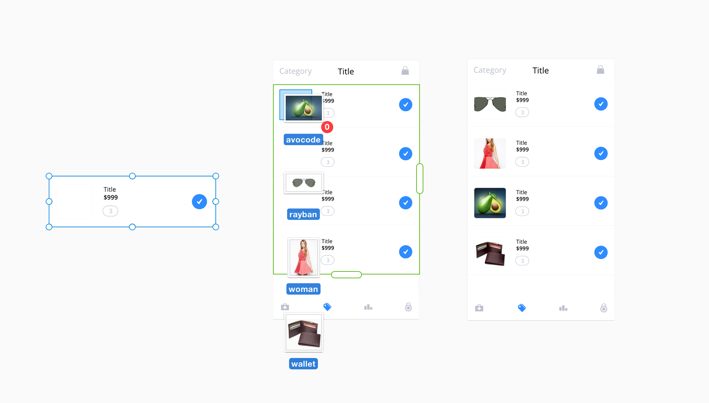Click the wallet label badge
This screenshot has height=403, width=709.
303,364
